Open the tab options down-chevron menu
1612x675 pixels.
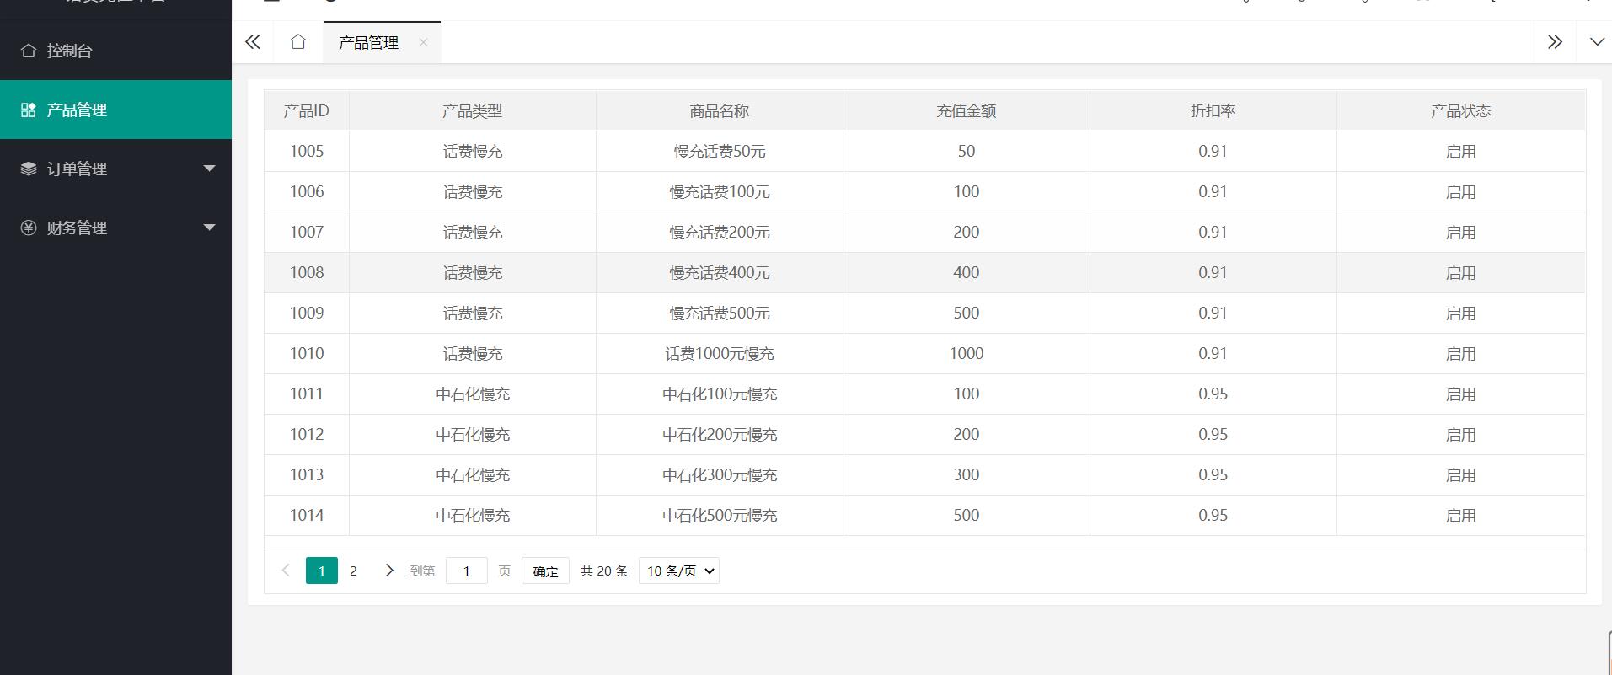1596,42
